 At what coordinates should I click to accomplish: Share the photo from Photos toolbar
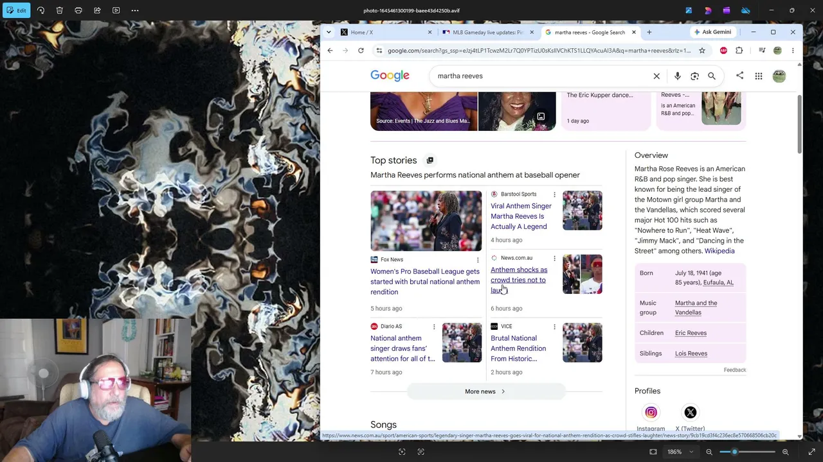click(97, 10)
